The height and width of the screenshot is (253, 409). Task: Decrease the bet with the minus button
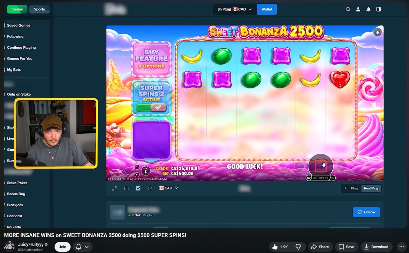[x=299, y=166]
